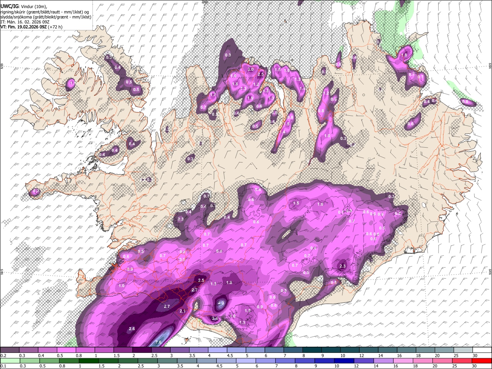492x369 pixels.
Task: Click the darkest purple 2 swatch in upper legend
Action: coord(142,350)
